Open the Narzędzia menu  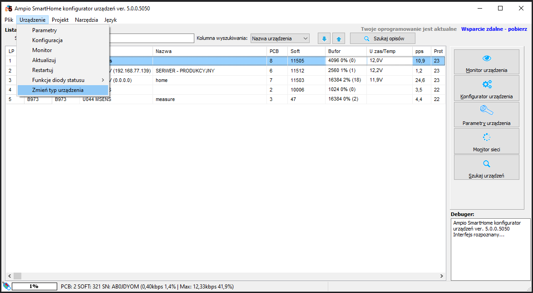click(x=86, y=20)
